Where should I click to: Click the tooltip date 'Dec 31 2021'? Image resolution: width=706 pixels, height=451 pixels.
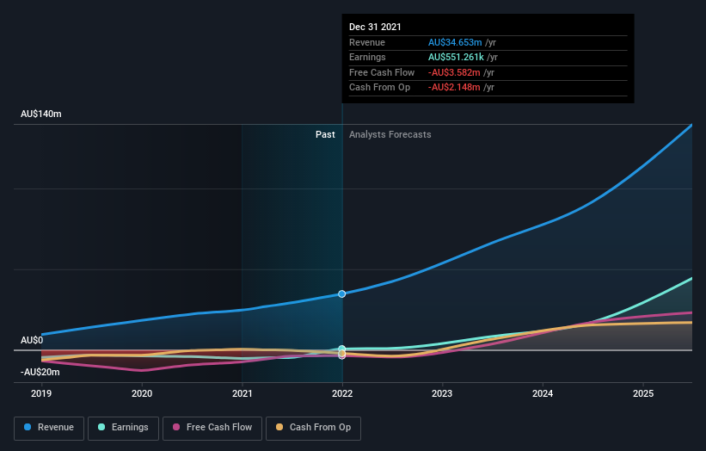click(x=375, y=27)
